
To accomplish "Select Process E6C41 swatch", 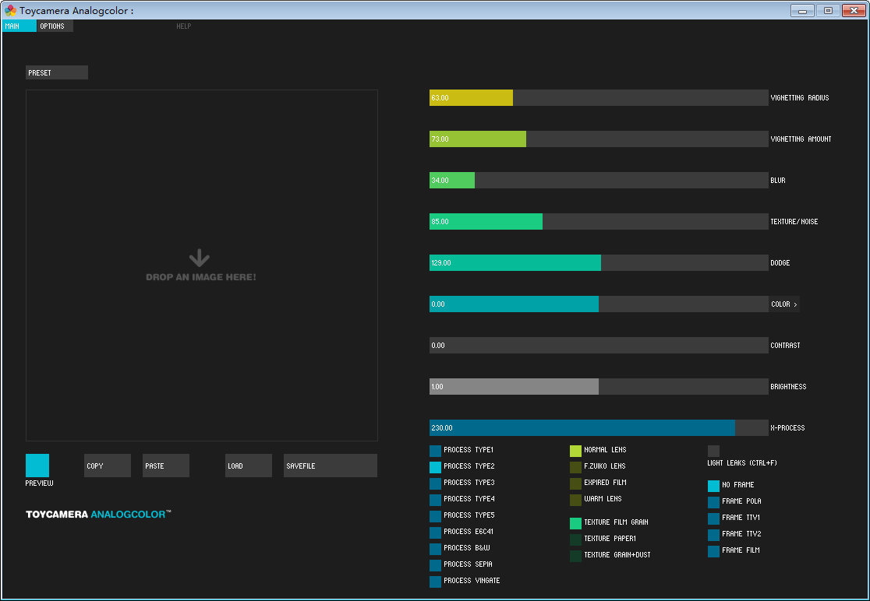I will coord(436,532).
